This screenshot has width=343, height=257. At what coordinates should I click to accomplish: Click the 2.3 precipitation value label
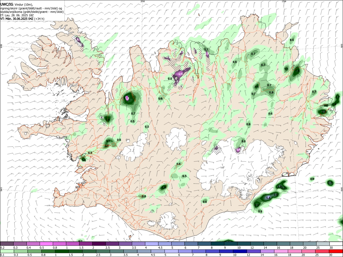click(283, 188)
